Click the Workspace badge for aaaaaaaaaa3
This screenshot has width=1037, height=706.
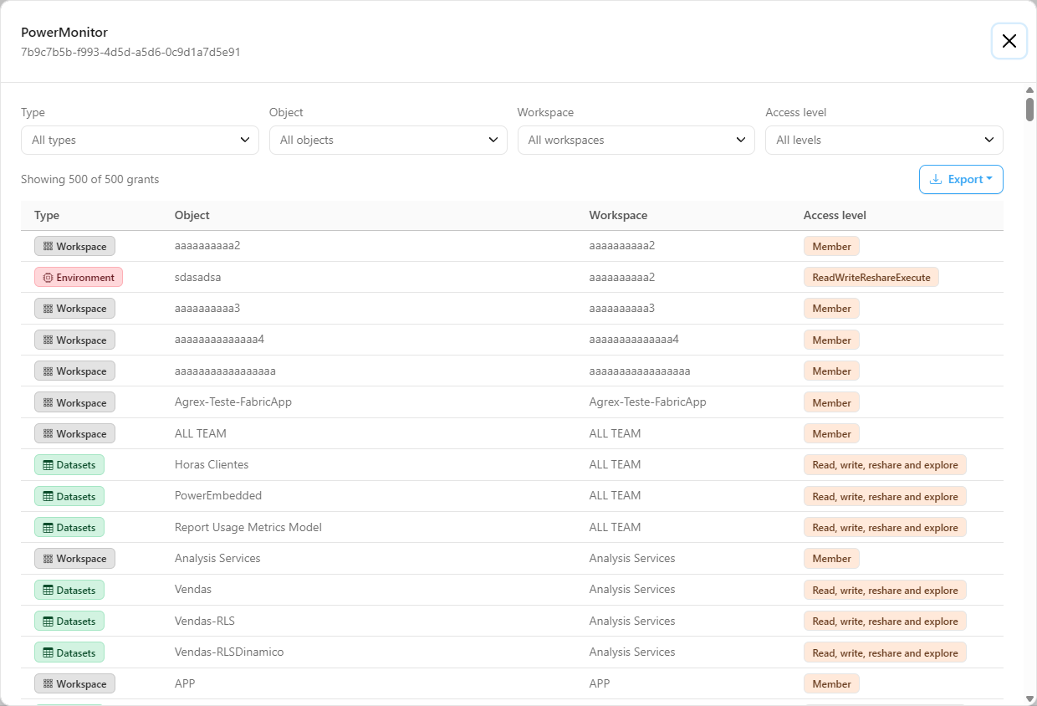click(74, 308)
